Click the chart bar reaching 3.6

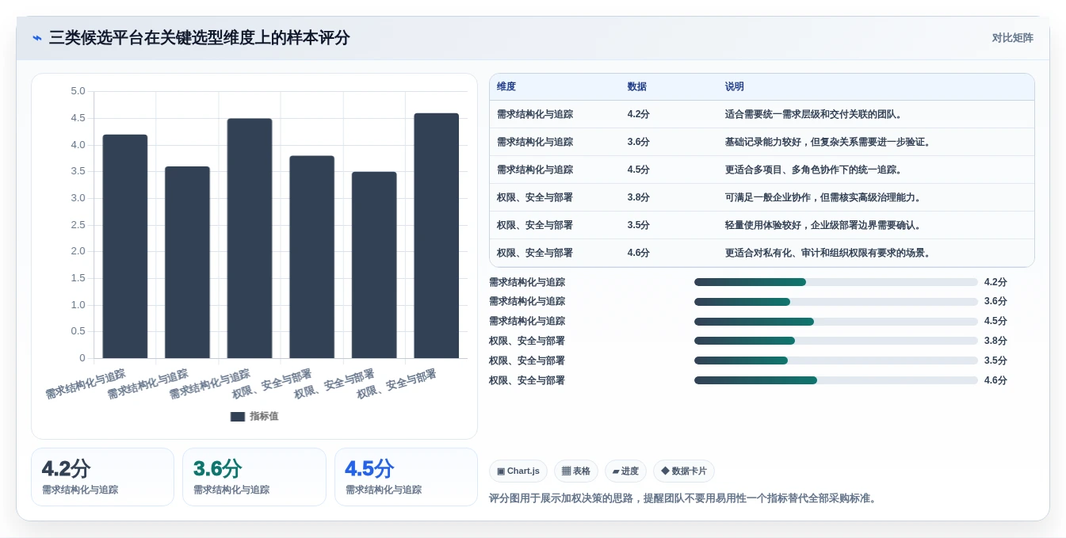187,262
